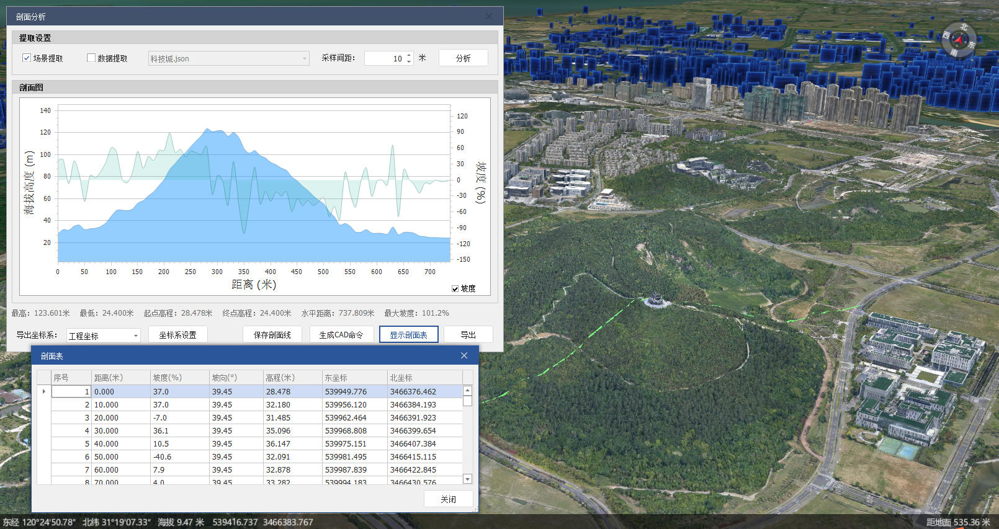Sort by 坡度(%) column header

tap(180, 378)
